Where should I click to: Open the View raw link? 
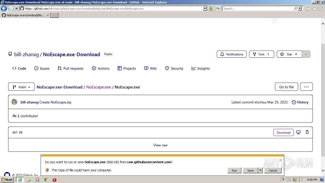pyautogui.click(x=160, y=145)
